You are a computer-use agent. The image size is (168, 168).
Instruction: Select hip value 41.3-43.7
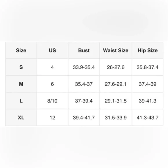click(147, 118)
